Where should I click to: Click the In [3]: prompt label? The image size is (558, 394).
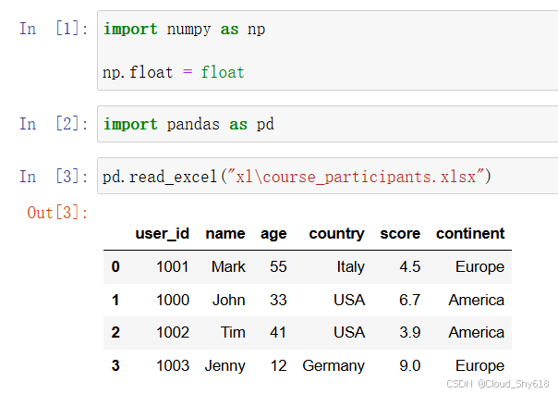54,177
